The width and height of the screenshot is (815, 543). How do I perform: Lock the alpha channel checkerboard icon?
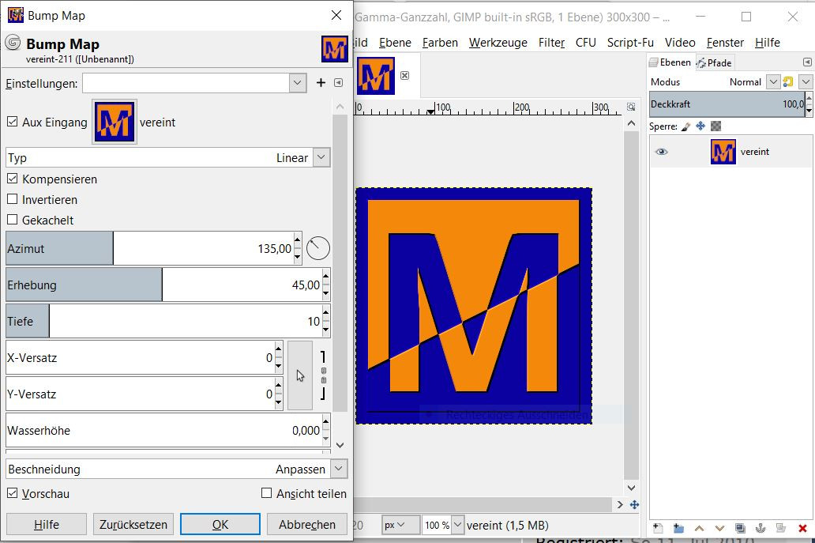pos(715,126)
